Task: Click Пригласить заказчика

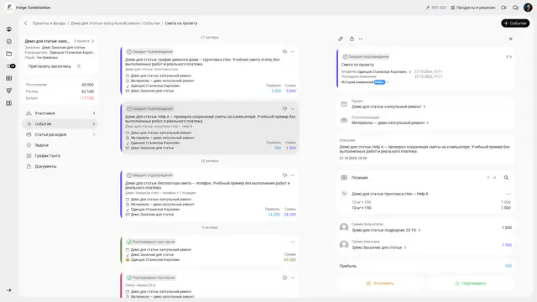Action: tap(50, 66)
